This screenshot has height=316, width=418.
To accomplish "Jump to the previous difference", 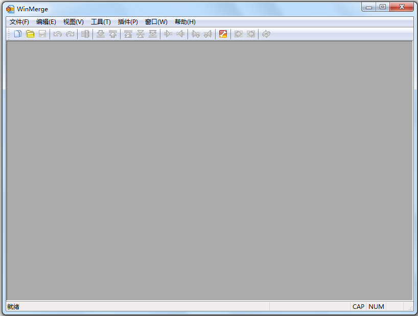I will 112,34.
